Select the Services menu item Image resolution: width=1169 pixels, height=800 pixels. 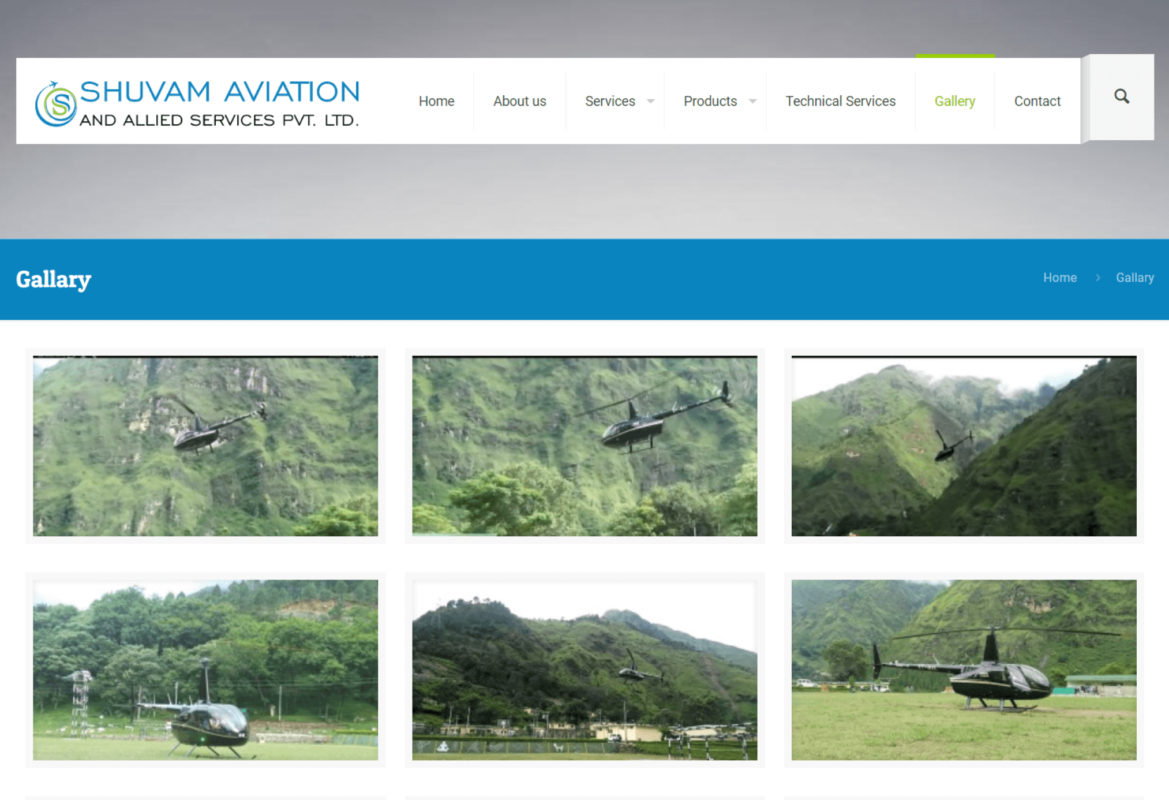point(610,101)
